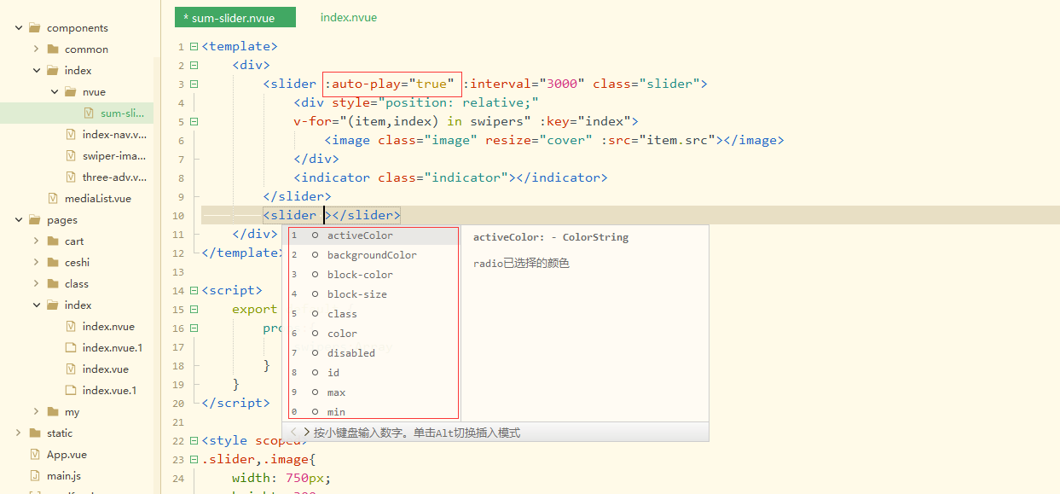Click the cart folder icon
Screen dimensions: 1060x494
tap(53, 241)
